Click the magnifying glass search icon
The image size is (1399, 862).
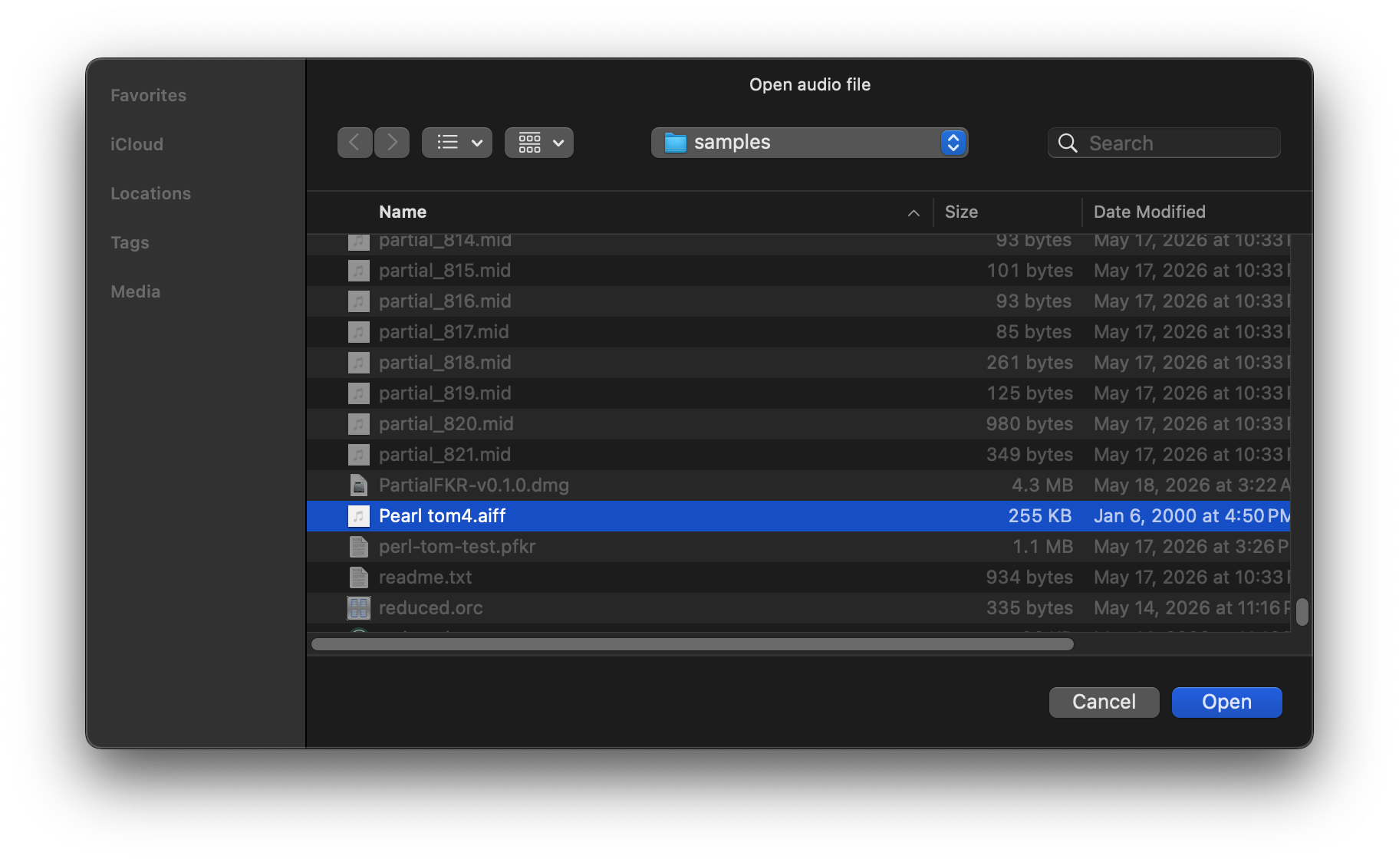1067,143
